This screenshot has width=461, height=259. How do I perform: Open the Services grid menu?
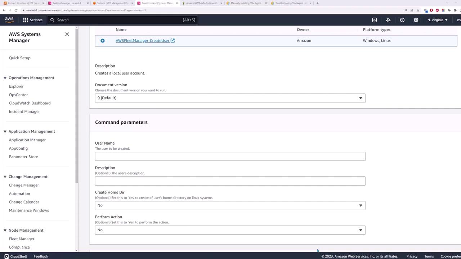coord(33,20)
